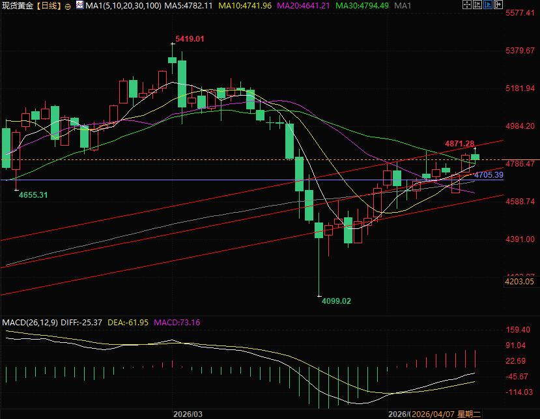The image size is (540, 419).
Task: Open the MA indicator chart icon
Action: (79, 5)
